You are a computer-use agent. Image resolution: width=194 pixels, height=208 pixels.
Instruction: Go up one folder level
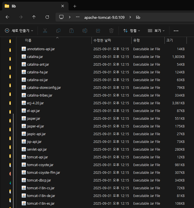click(x=34, y=17)
